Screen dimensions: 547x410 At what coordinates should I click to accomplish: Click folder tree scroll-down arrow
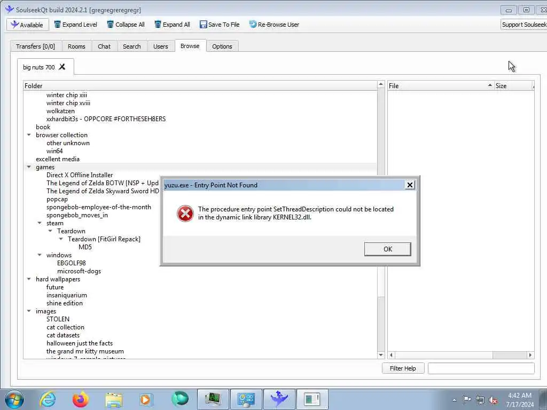click(381, 355)
